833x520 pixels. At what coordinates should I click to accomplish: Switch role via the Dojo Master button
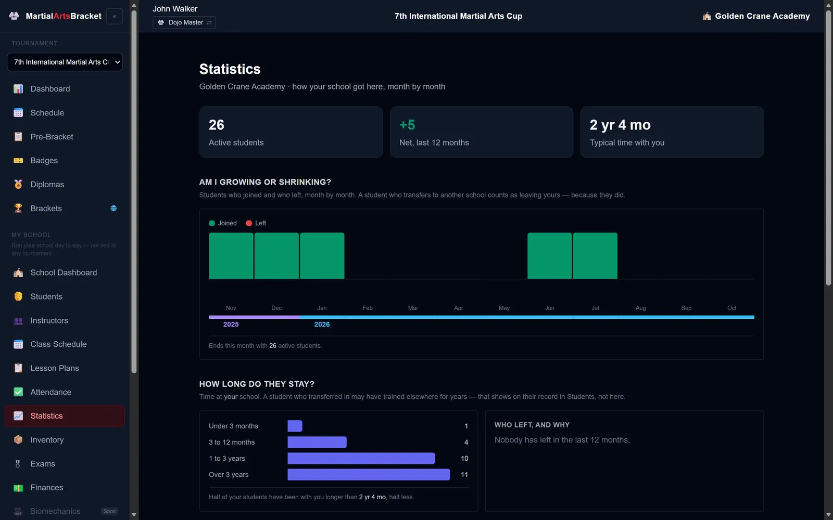click(x=184, y=22)
